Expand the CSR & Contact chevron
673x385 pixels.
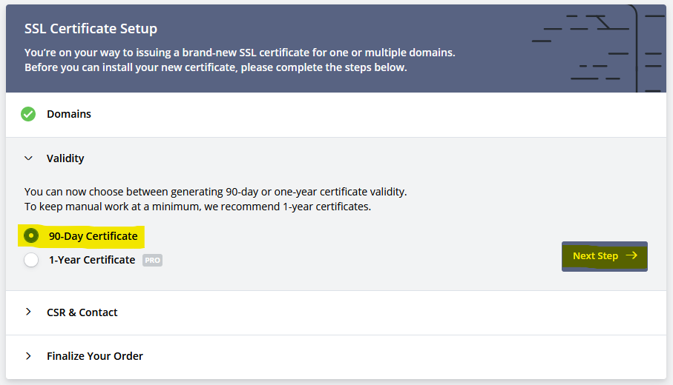[x=29, y=312]
